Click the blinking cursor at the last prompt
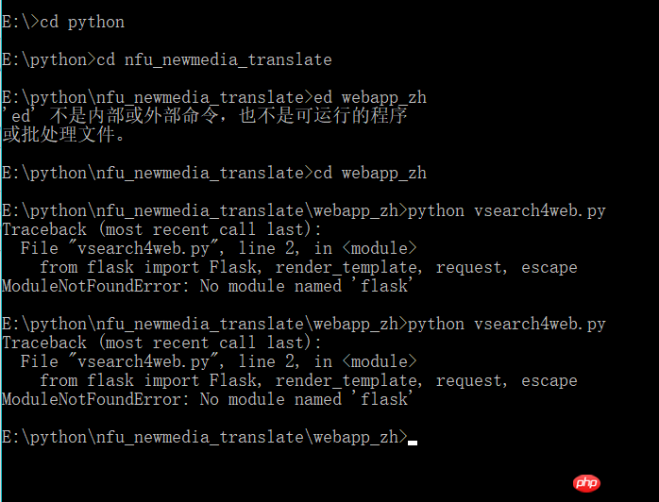 click(413, 443)
